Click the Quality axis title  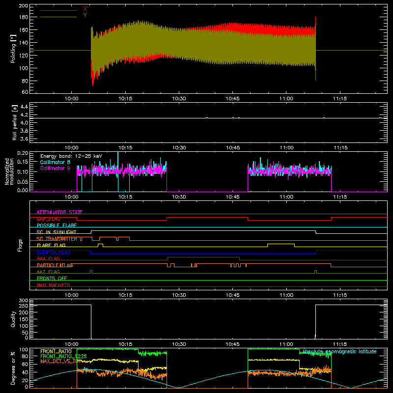pos(13,319)
